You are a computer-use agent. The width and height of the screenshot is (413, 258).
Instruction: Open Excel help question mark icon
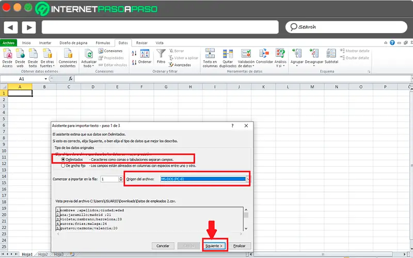392,43
